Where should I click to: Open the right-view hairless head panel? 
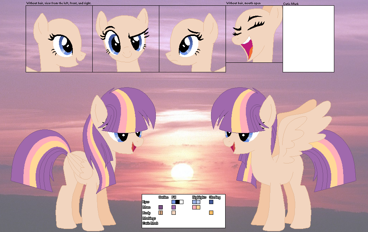(x=193, y=39)
